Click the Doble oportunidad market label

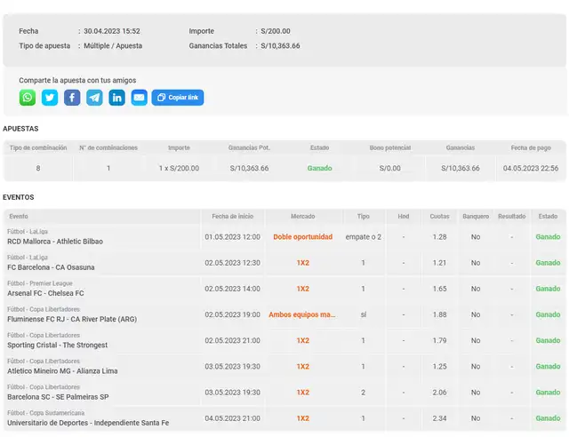point(302,237)
